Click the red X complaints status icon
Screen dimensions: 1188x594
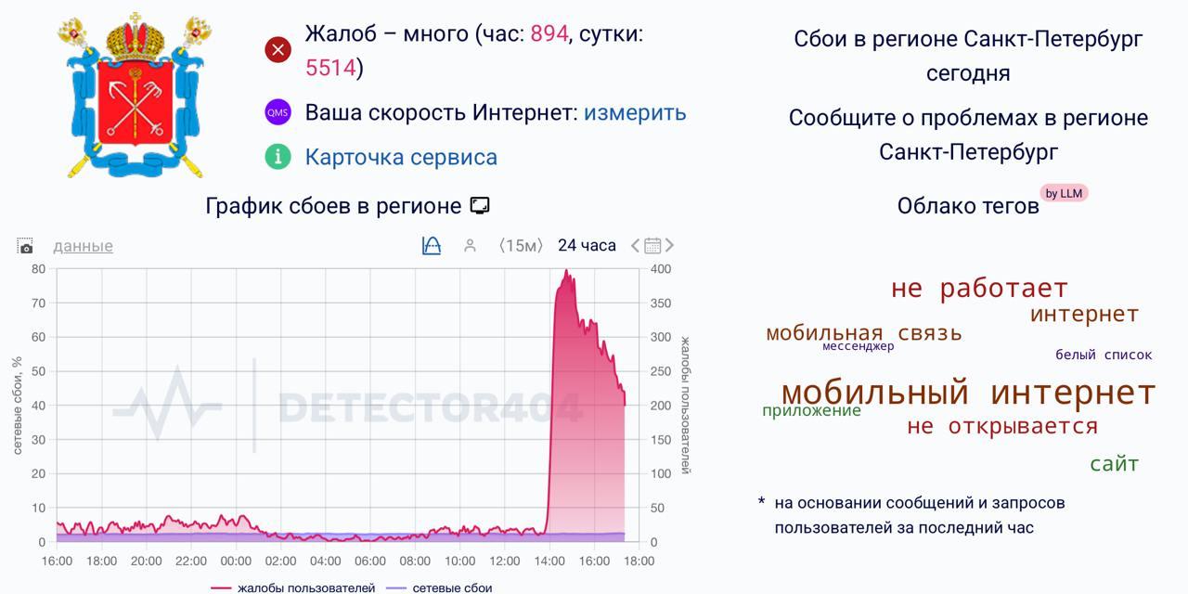point(278,50)
